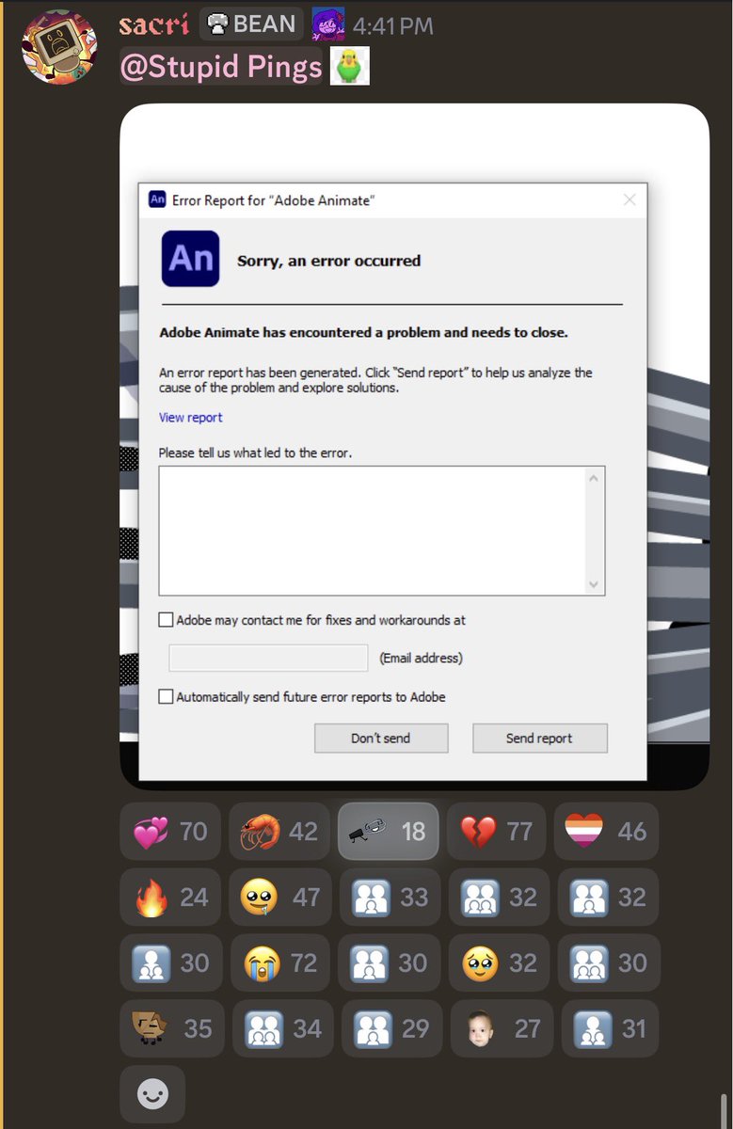733x1129 pixels.
Task: Click the Discord chat scrollbar thumb
Action: point(723,1110)
